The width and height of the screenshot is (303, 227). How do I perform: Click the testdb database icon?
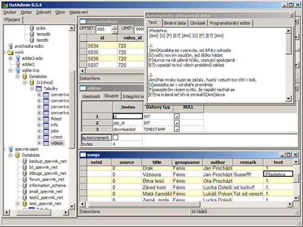coord(32,40)
